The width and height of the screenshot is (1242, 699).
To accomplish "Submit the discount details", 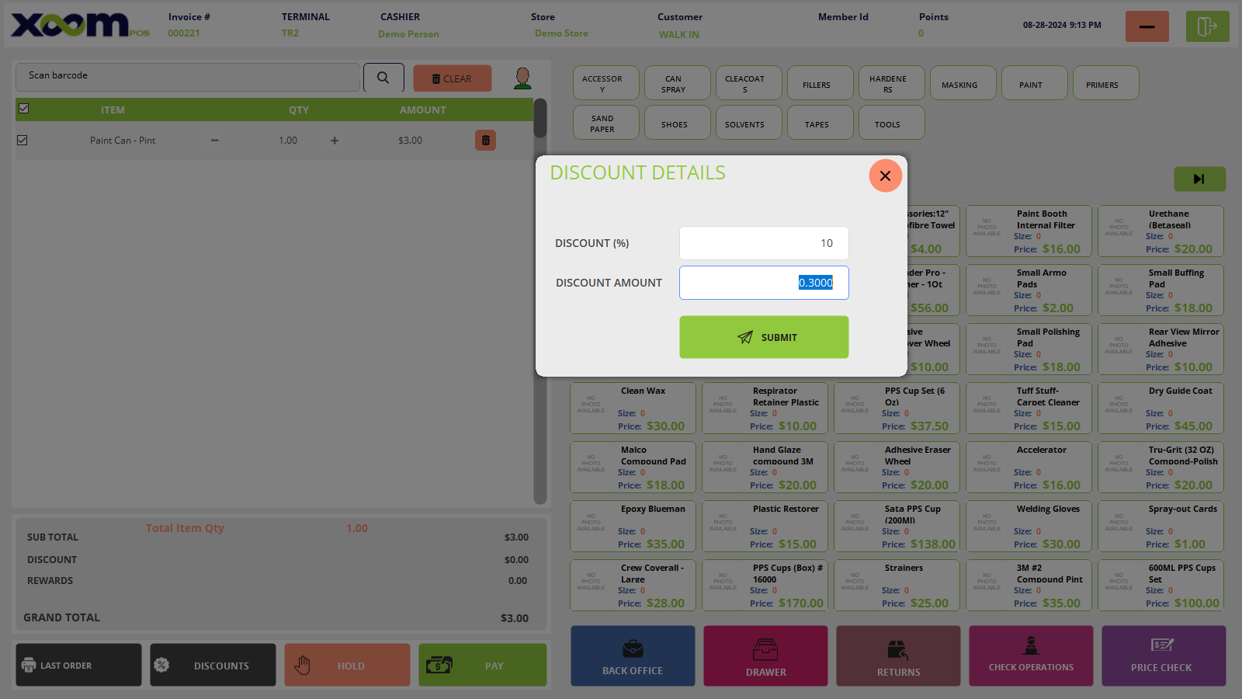I will (764, 337).
